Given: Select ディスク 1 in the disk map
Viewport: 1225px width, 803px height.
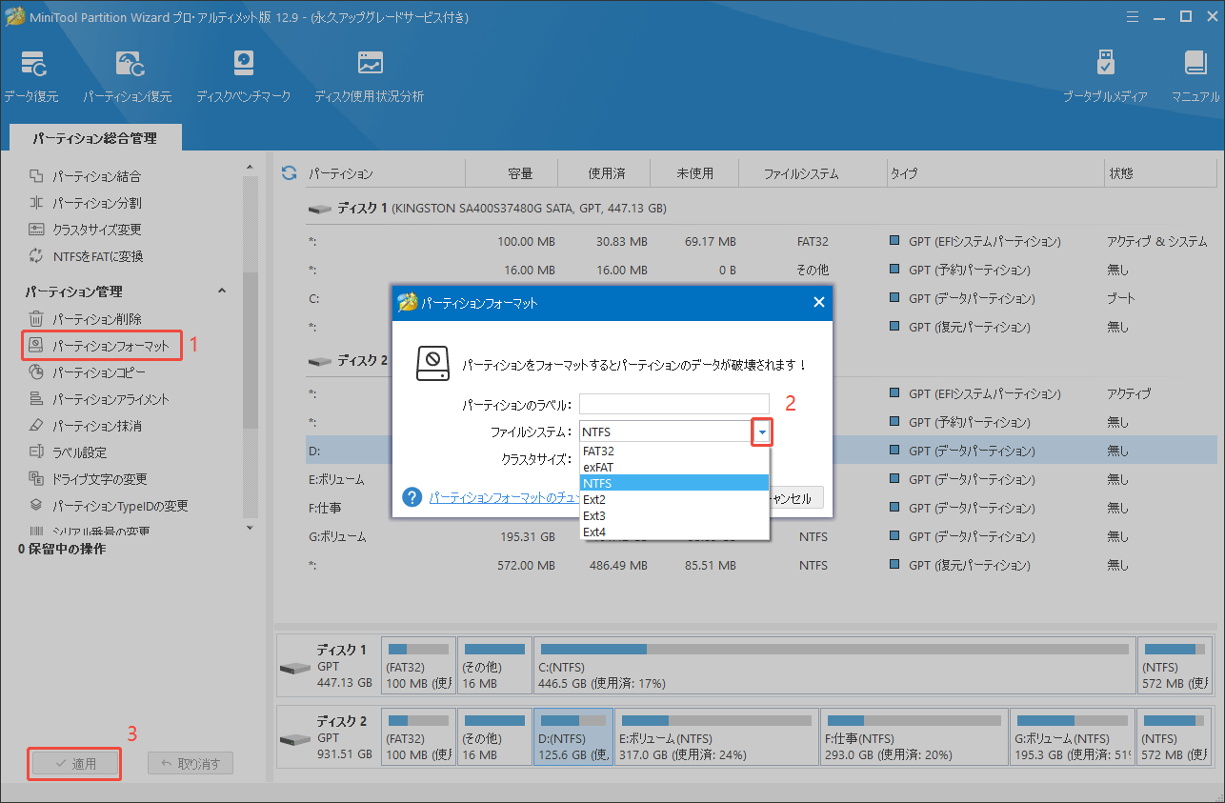Looking at the screenshot, I should tap(327, 666).
